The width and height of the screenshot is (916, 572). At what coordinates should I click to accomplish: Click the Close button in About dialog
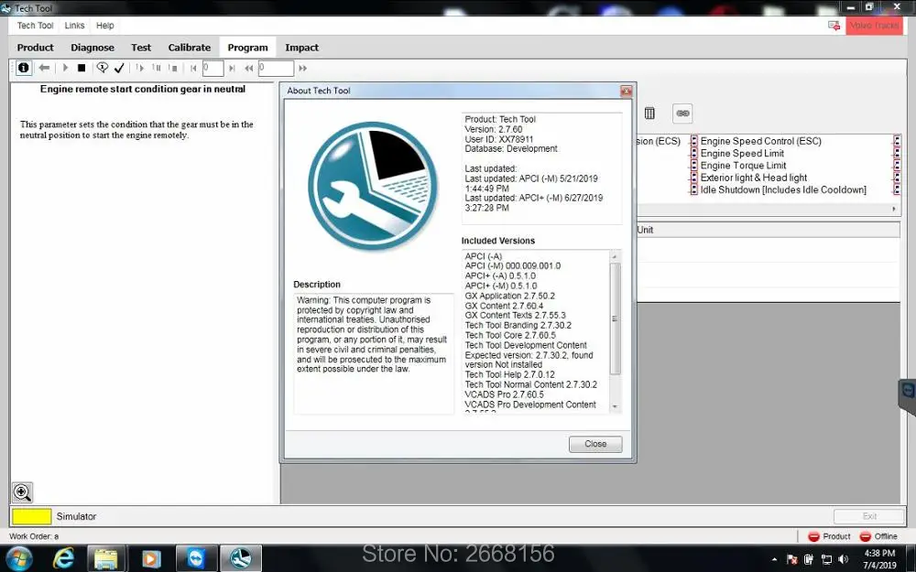tap(595, 444)
